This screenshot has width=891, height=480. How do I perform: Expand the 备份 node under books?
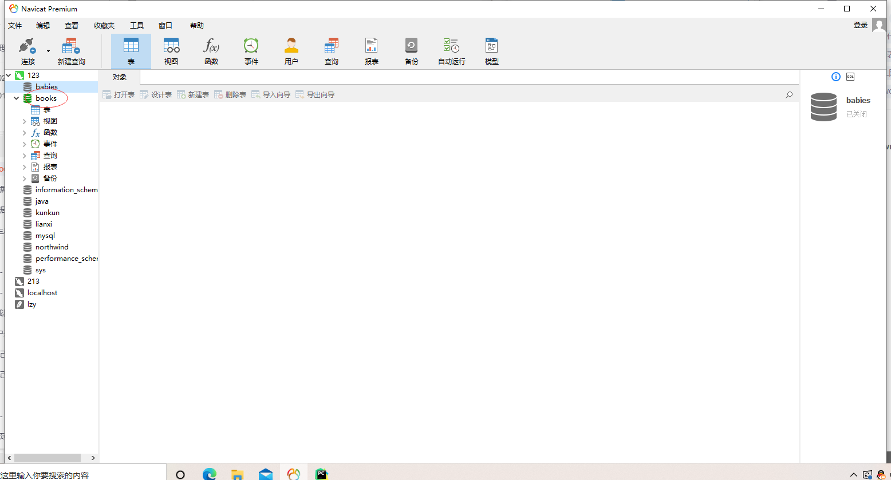(x=25, y=178)
